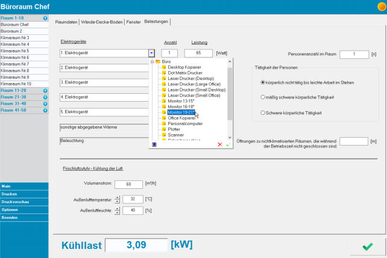
Task: Select Schwere körperliche Tätigkeit radio button
Action: 263,112
